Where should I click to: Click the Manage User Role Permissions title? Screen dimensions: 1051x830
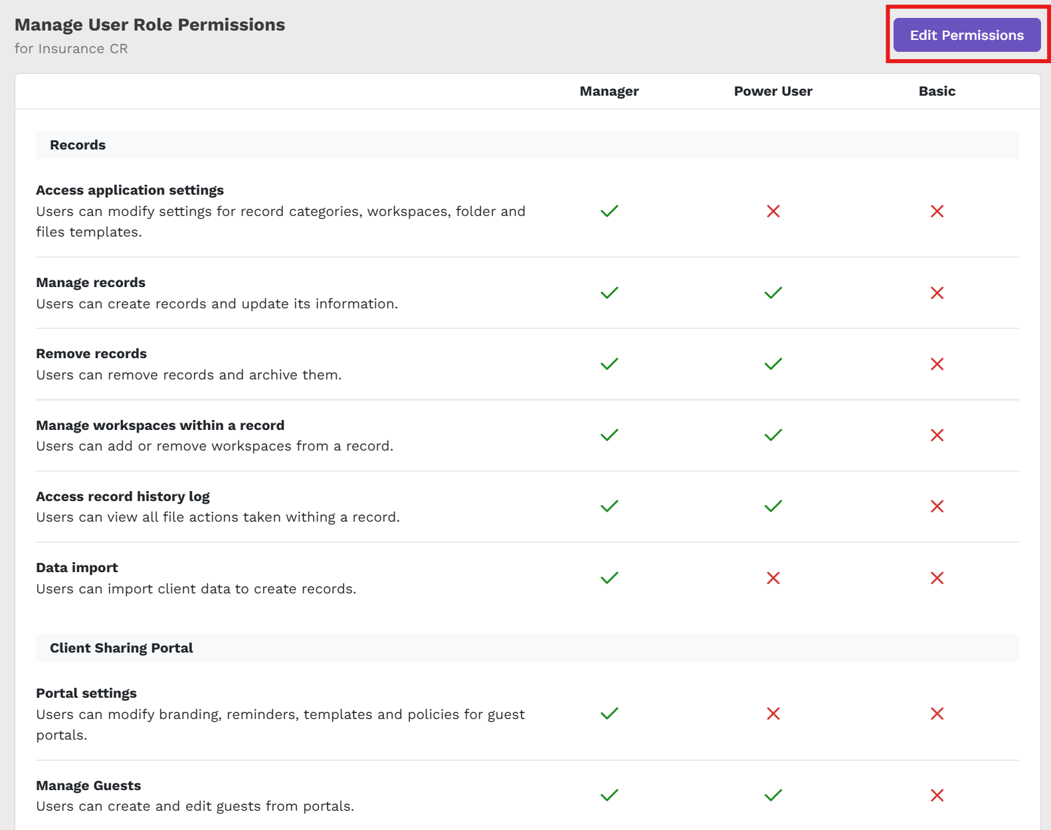point(150,25)
